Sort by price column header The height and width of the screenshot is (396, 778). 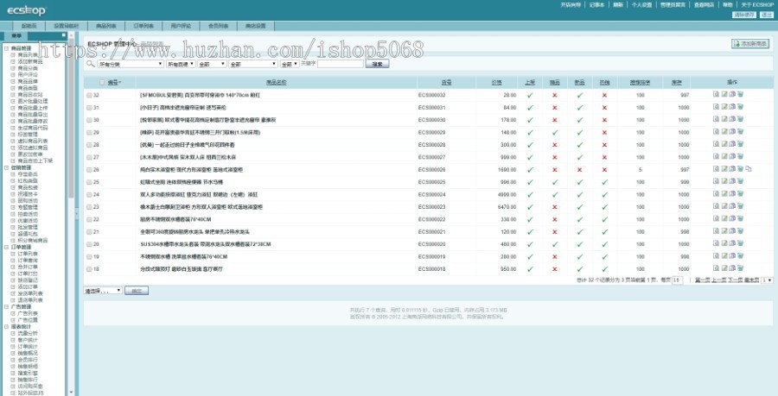[497, 83]
